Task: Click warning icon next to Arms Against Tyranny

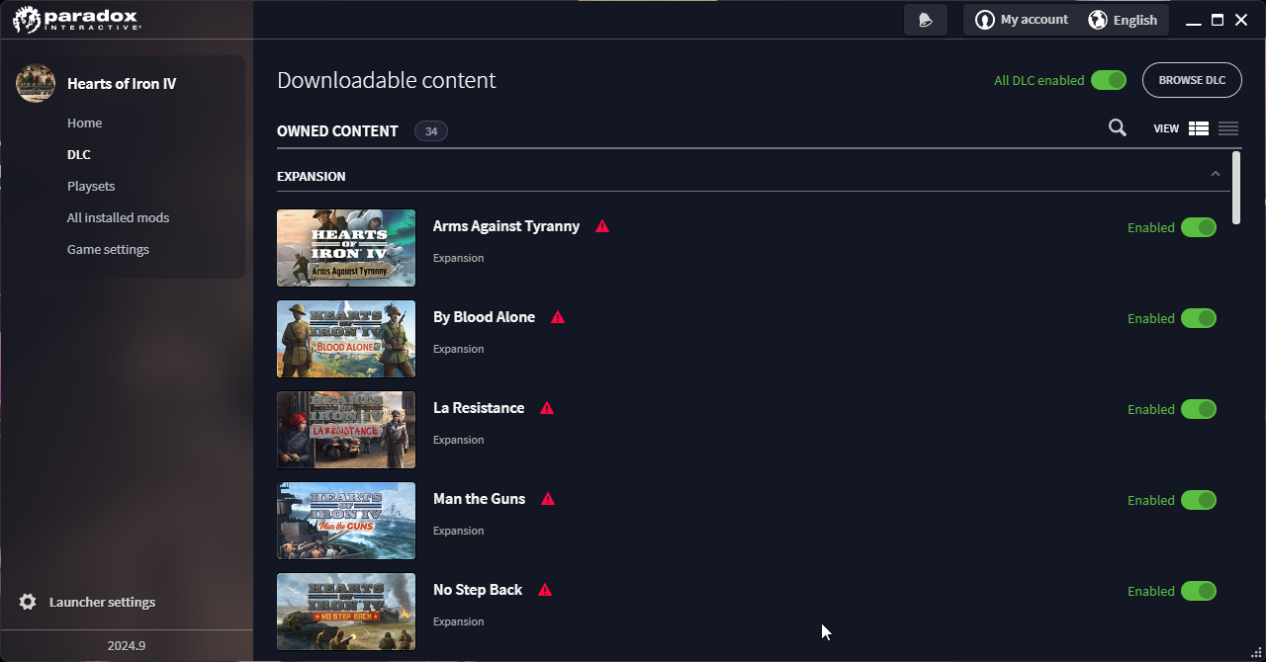Action: pos(602,226)
